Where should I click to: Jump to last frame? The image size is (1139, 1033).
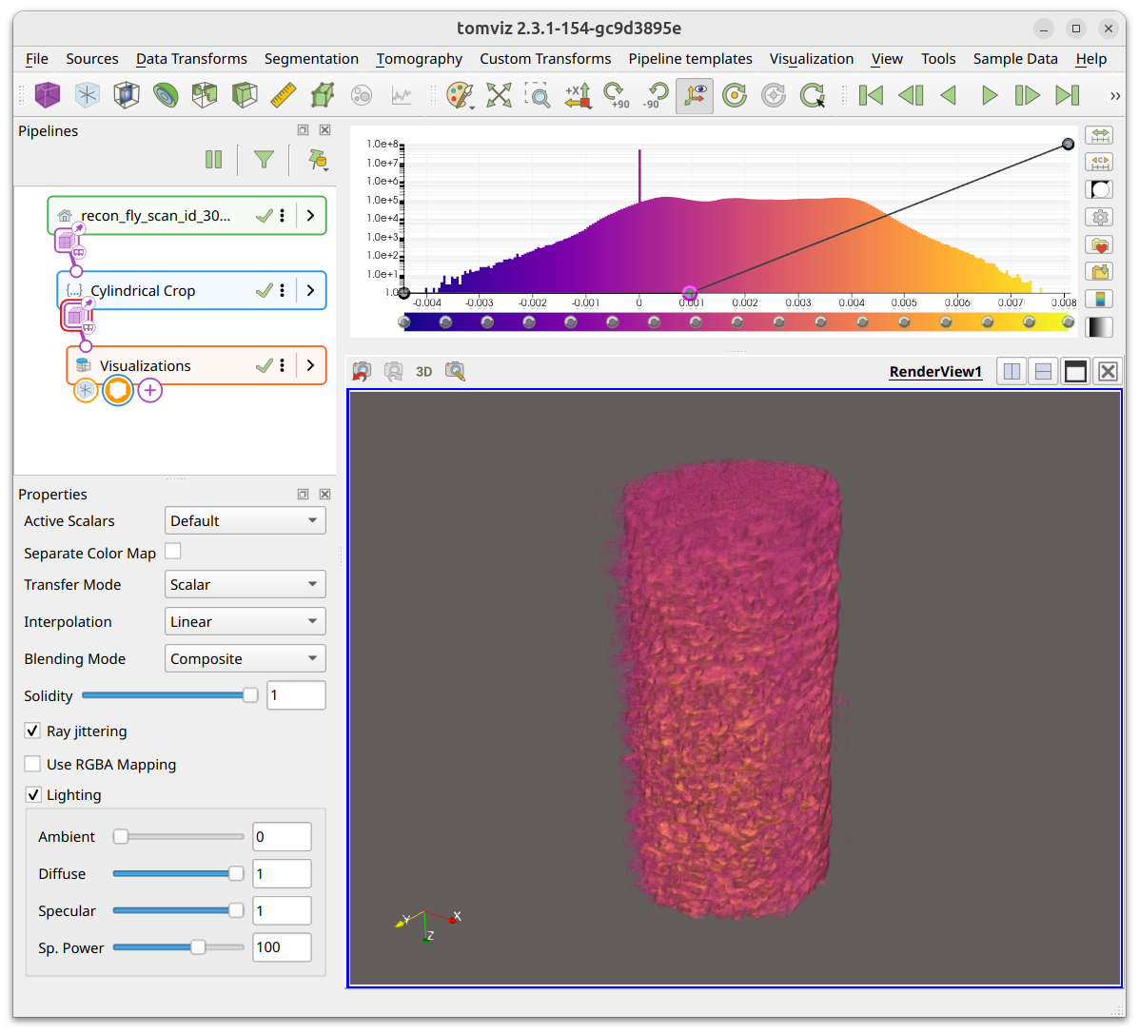1067,95
